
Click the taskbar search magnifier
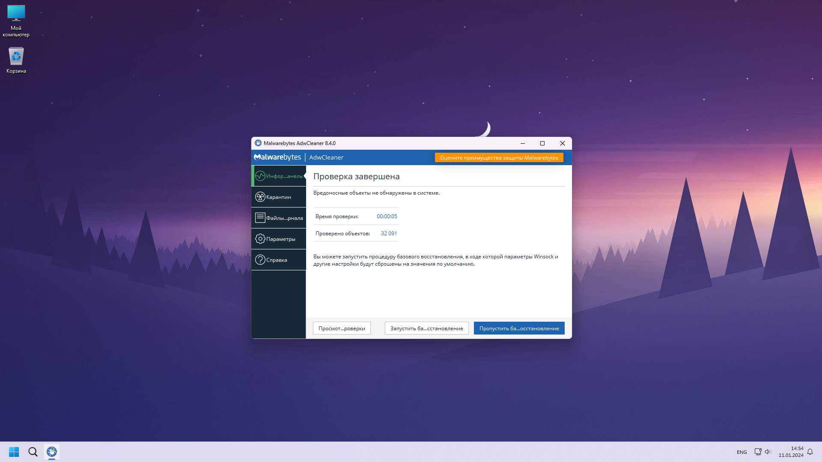(x=33, y=452)
